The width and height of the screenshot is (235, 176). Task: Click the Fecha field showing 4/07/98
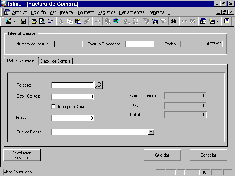click(x=202, y=44)
